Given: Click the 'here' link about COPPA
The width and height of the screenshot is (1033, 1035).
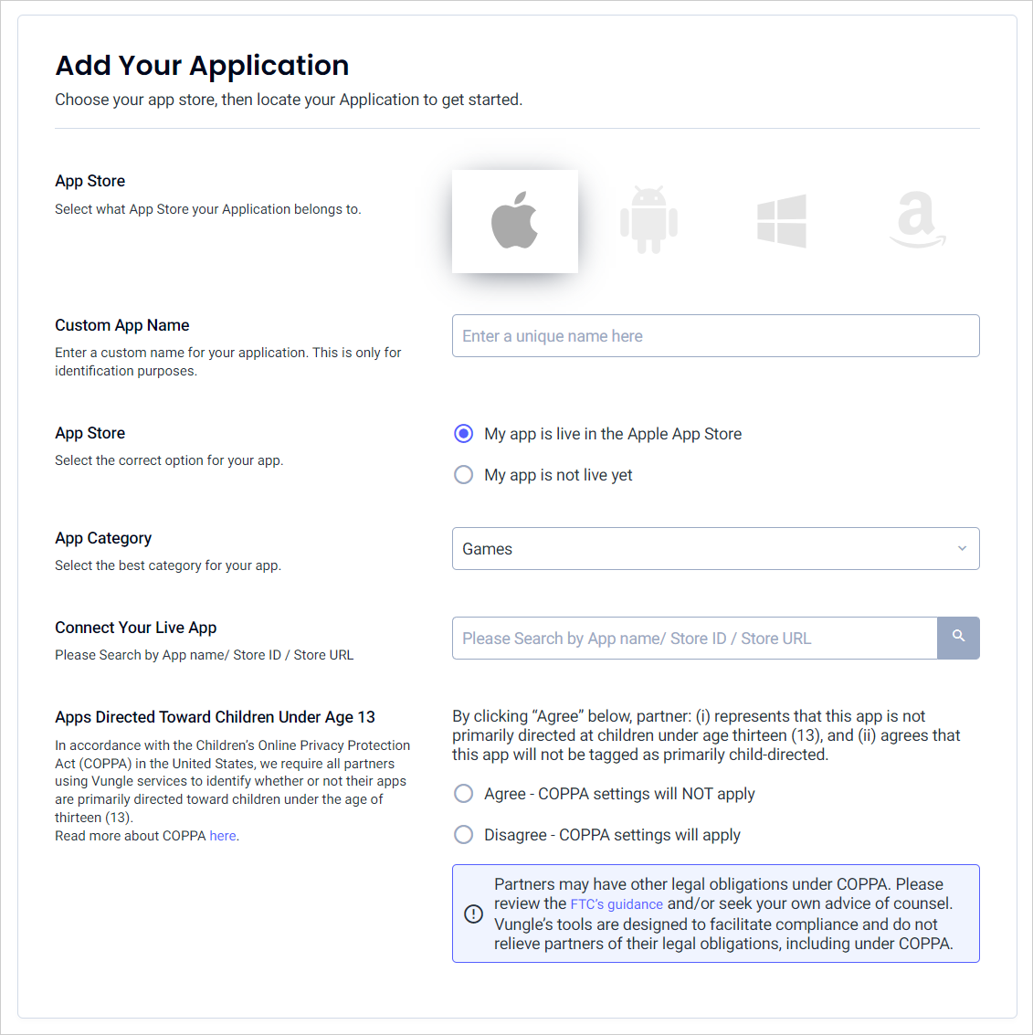Looking at the screenshot, I should (222, 836).
